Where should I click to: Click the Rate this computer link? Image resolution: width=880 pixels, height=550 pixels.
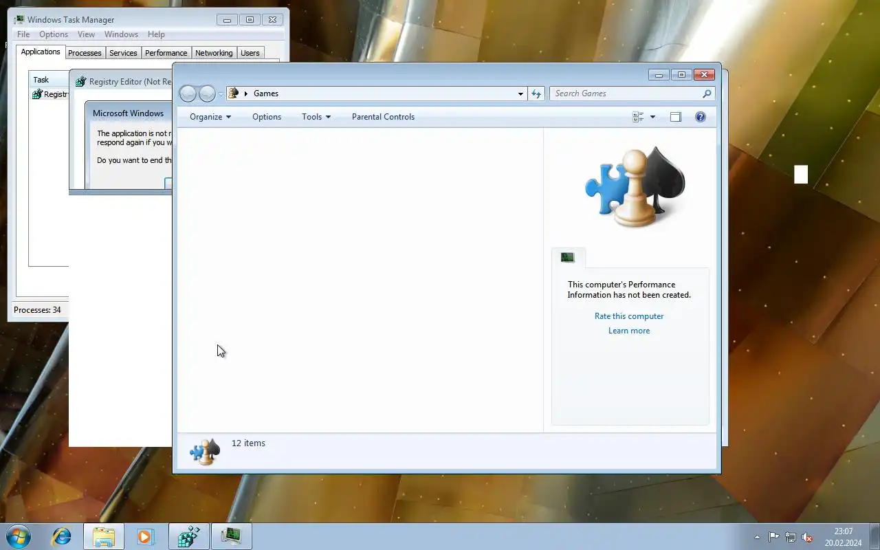coord(629,316)
